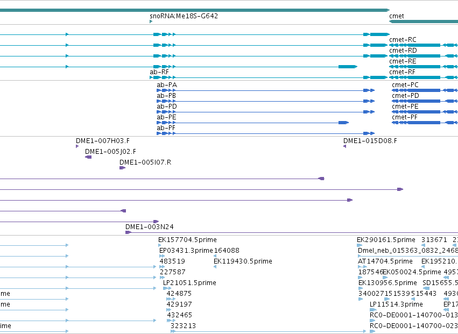Screen dimensions: 458x334
Task: Click the thick teal gene arrow under cmet
Action: [x=424, y=22]
